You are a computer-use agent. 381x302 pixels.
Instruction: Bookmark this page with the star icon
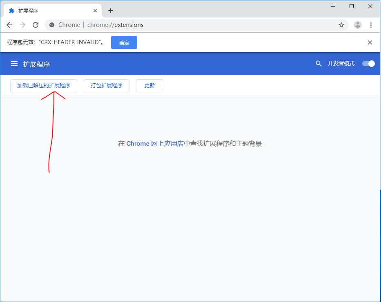click(341, 25)
